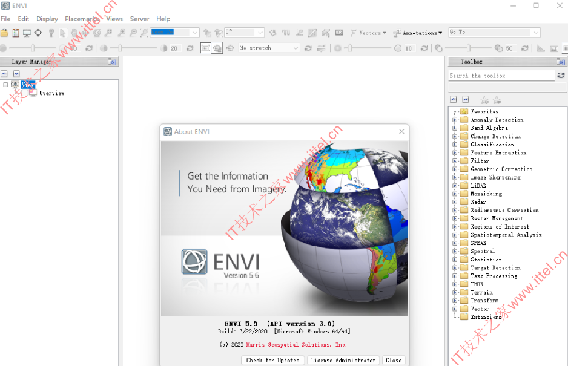Select the arrow cursor tool
Image resolution: width=568 pixels, height=366 pixels.
click(62, 33)
